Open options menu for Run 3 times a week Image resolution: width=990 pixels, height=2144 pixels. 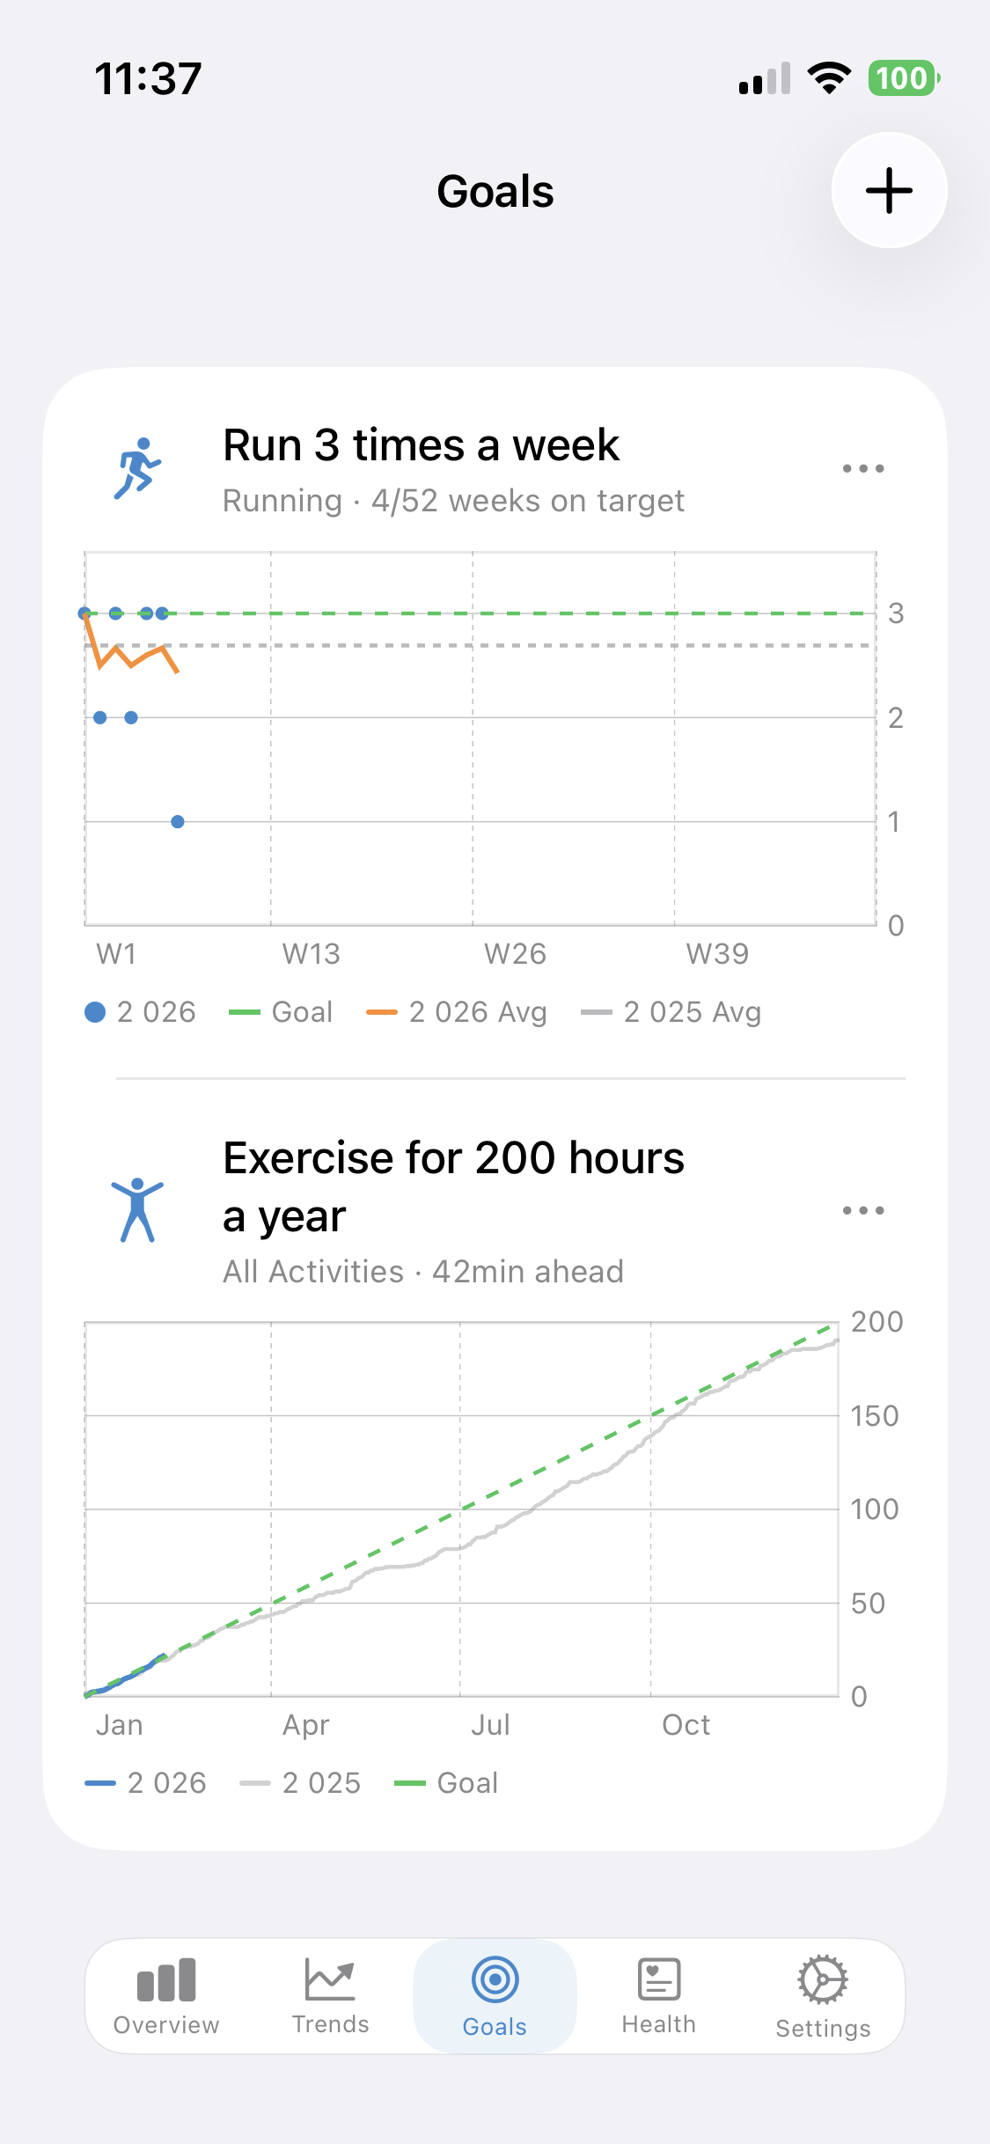[863, 468]
